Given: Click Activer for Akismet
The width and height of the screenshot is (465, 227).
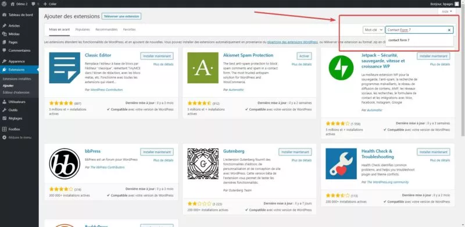Looking at the screenshot, I should point(304,56).
